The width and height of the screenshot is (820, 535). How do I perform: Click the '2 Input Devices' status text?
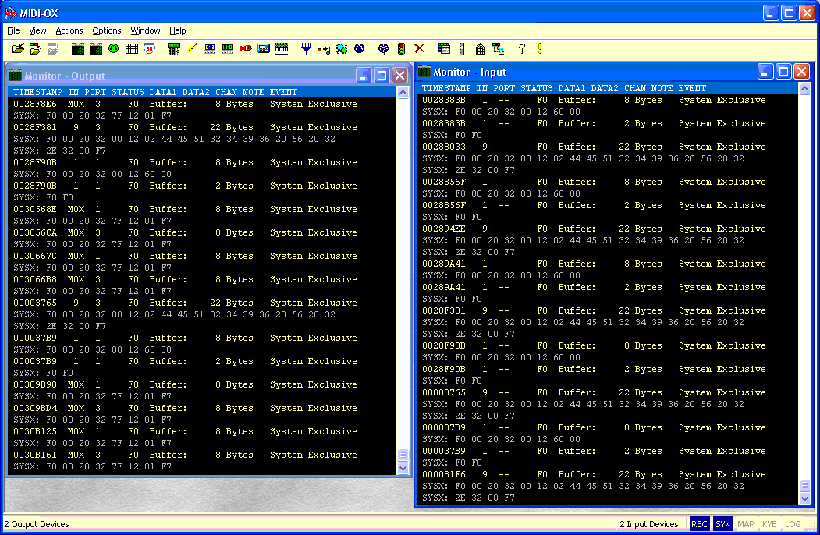(x=649, y=524)
